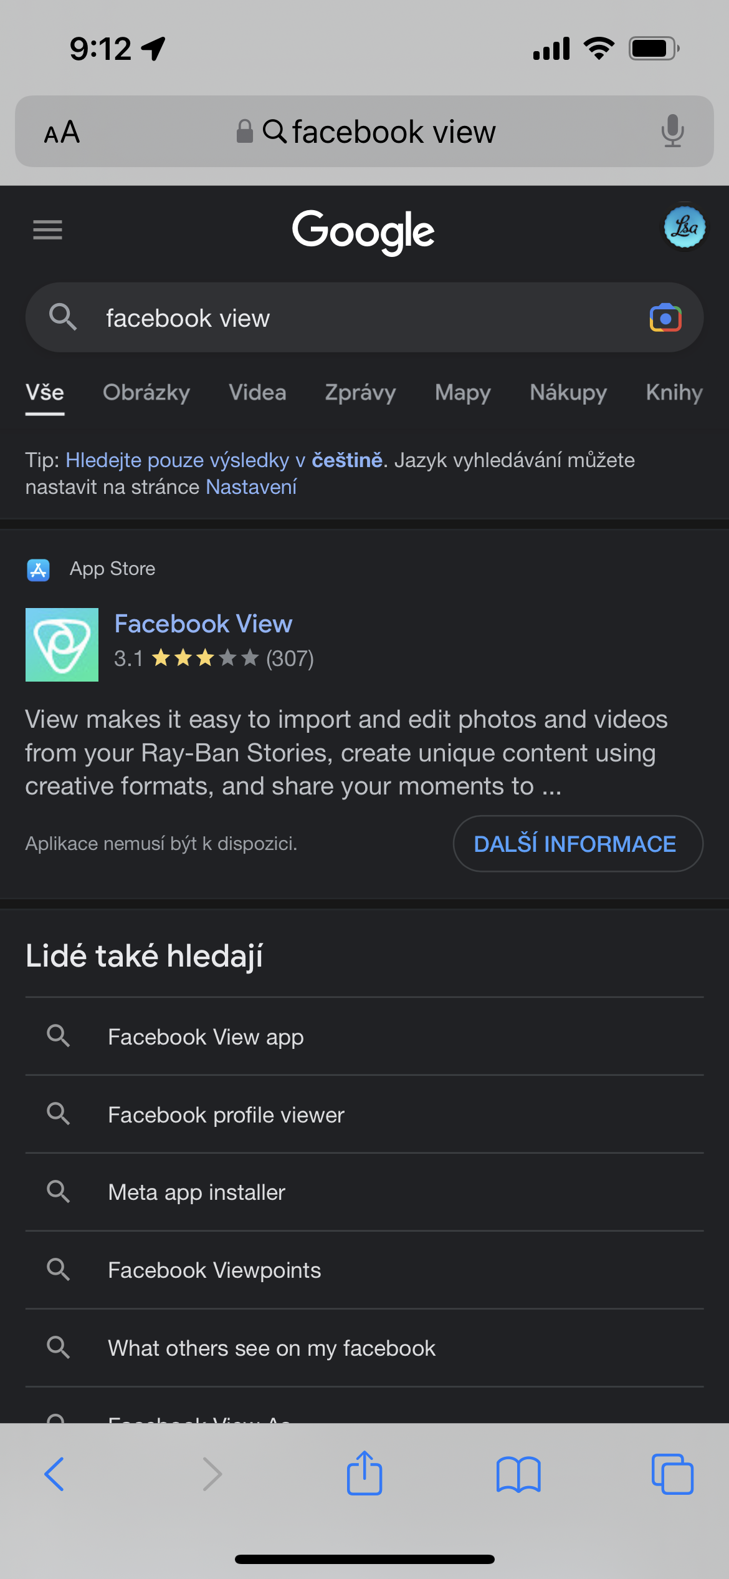The width and height of the screenshot is (729, 1579).
Task: Switch to the Videa tab
Action: coord(257,392)
